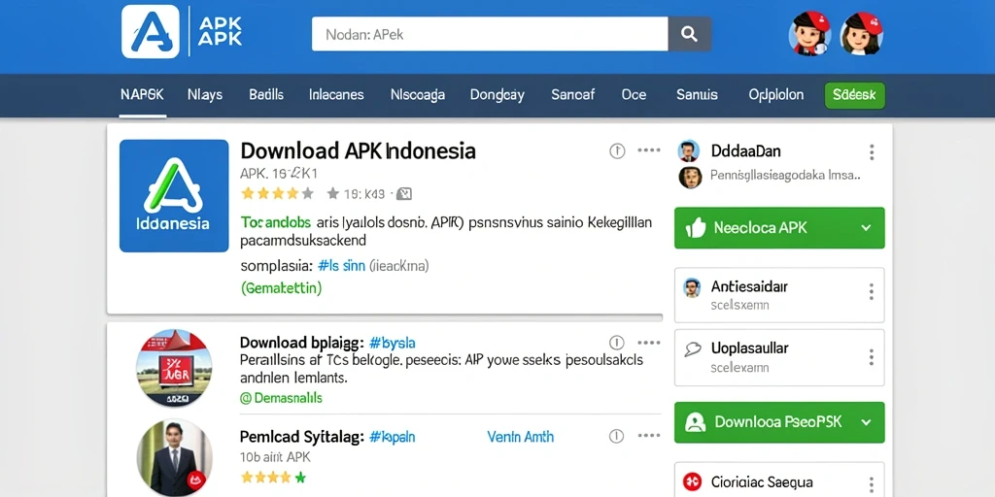995x497 pixels.
Task: Click the (Gemakettin) green link
Action: (281, 287)
